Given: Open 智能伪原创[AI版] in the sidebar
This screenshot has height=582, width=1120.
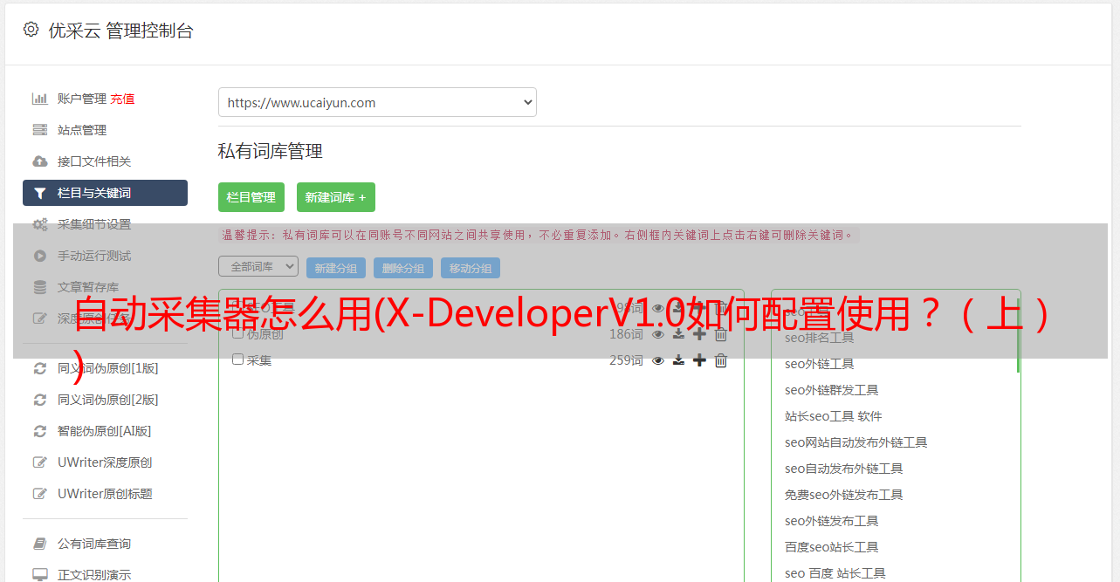Looking at the screenshot, I should click(x=104, y=431).
